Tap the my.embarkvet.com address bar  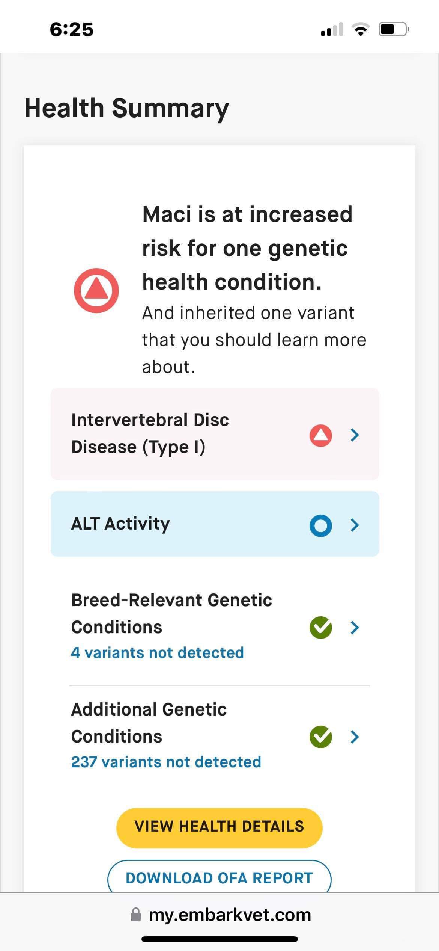[221, 914]
